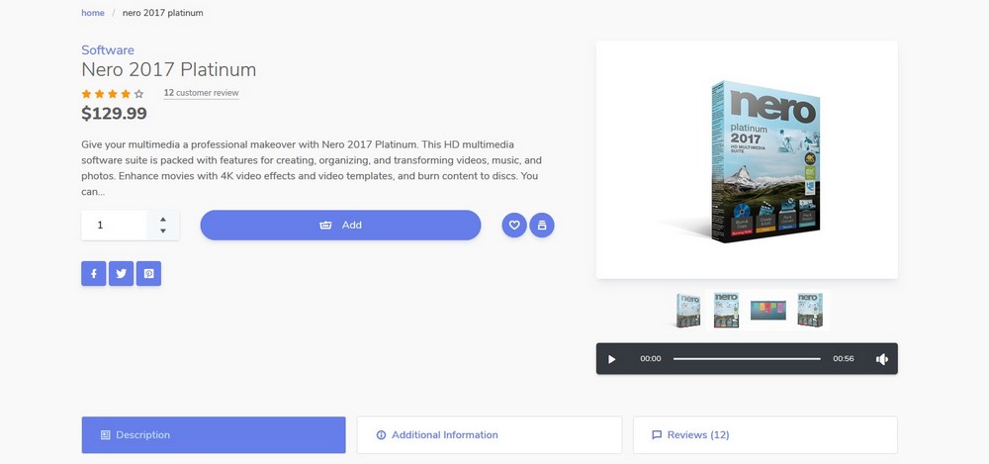Mute the video player volume
The image size is (989, 464).
(882, 358)
